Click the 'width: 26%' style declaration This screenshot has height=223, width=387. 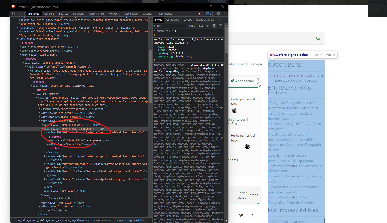click(x=166, y=47)
